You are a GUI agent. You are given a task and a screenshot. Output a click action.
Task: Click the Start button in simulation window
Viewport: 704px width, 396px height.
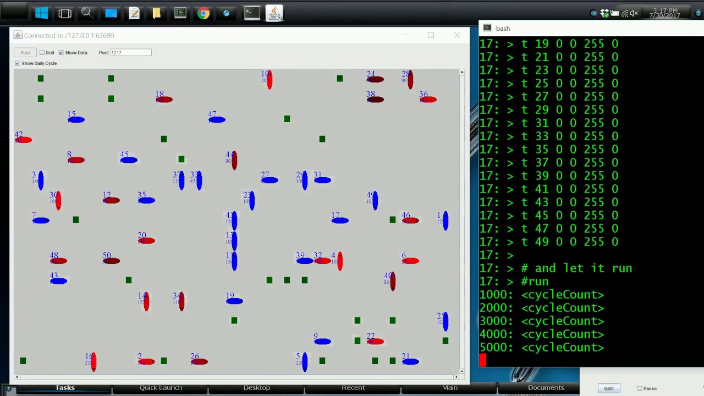(25, 53)
